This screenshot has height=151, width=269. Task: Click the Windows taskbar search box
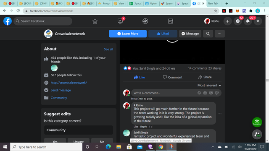[x=46, y=147]
